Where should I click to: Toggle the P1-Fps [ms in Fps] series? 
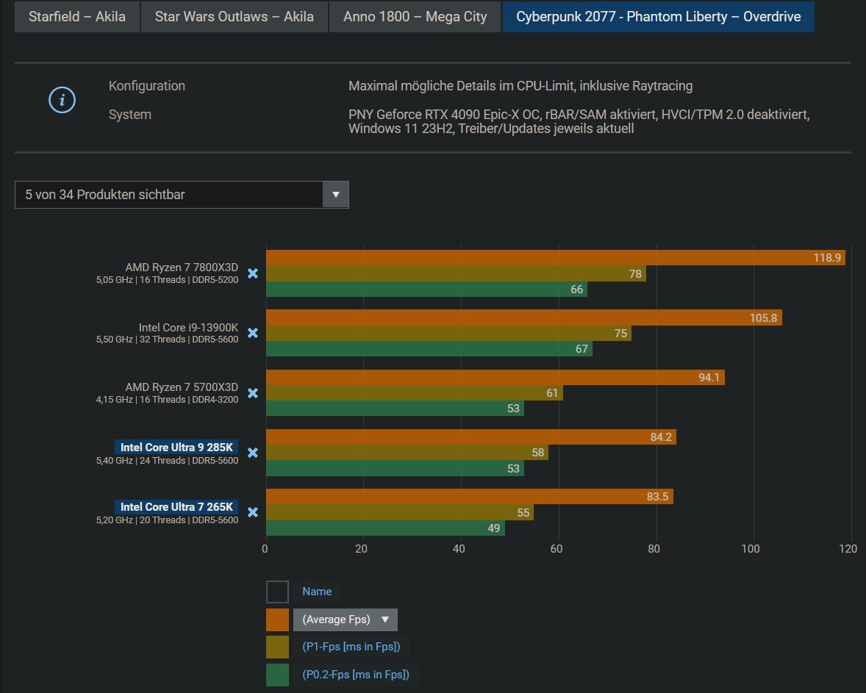[x=351, y=647]
